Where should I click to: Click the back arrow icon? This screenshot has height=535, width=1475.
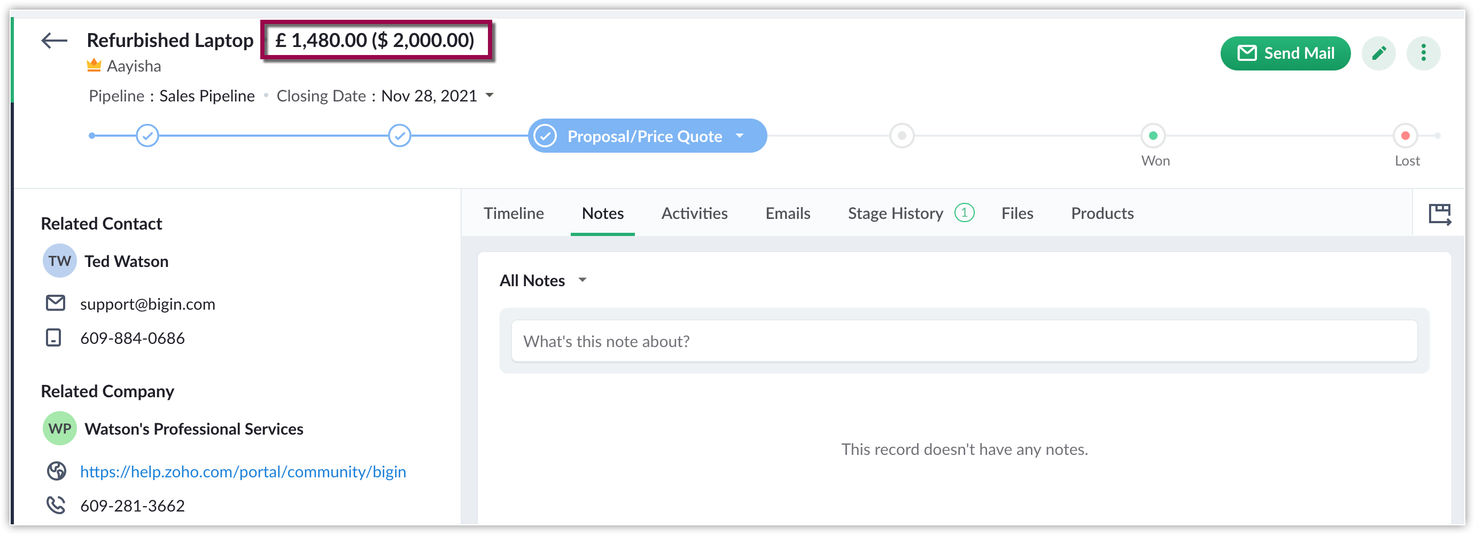point(55,41)
